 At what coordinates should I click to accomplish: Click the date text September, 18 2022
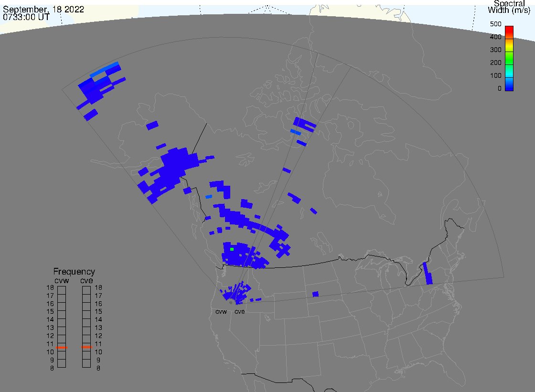[x=43, y=9]
